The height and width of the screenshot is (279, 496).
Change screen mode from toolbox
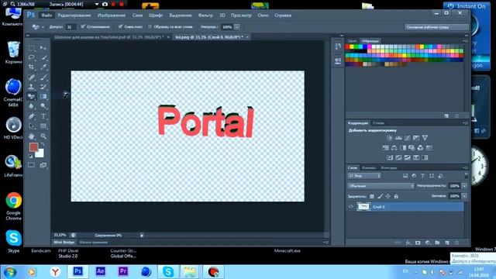[43, 165]
